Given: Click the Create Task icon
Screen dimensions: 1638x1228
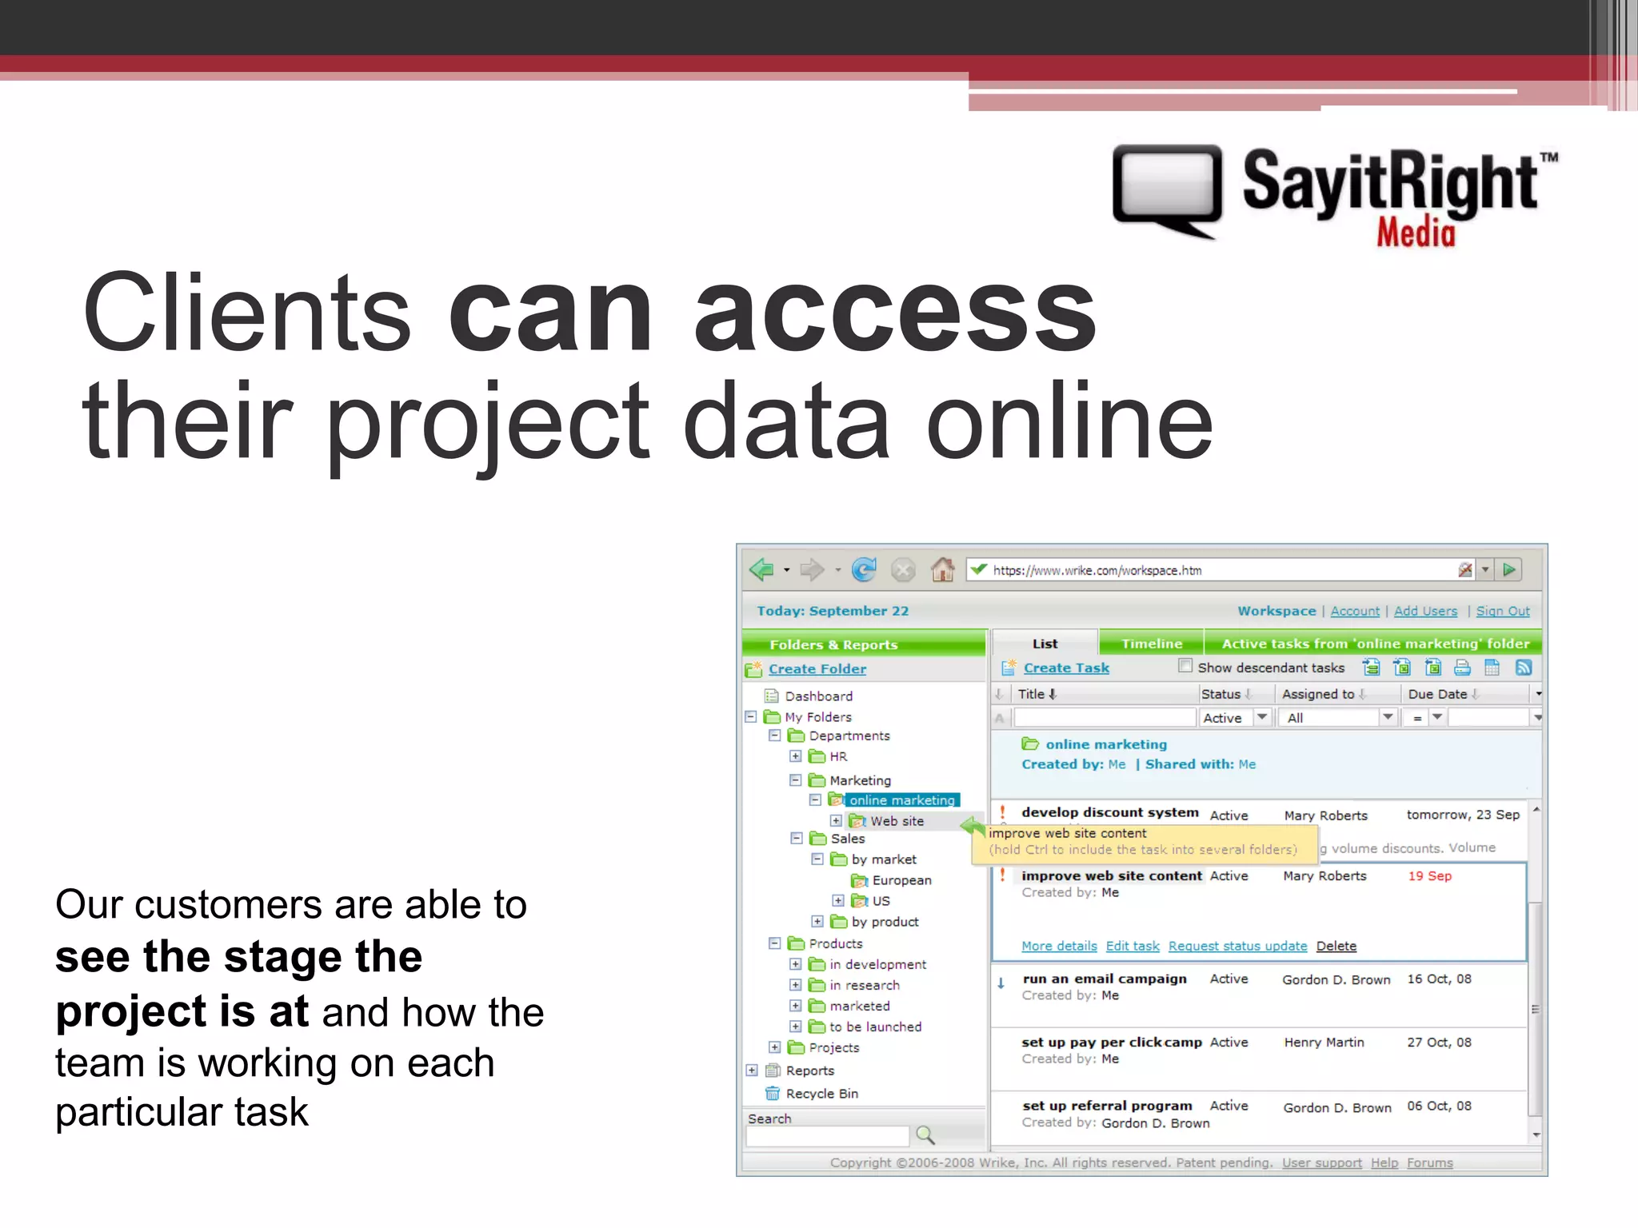Looking at the screenshot, I should click(1009, 668).
